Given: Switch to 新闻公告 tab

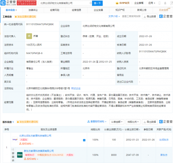Looking at the screenshot, I should (142, 10).
